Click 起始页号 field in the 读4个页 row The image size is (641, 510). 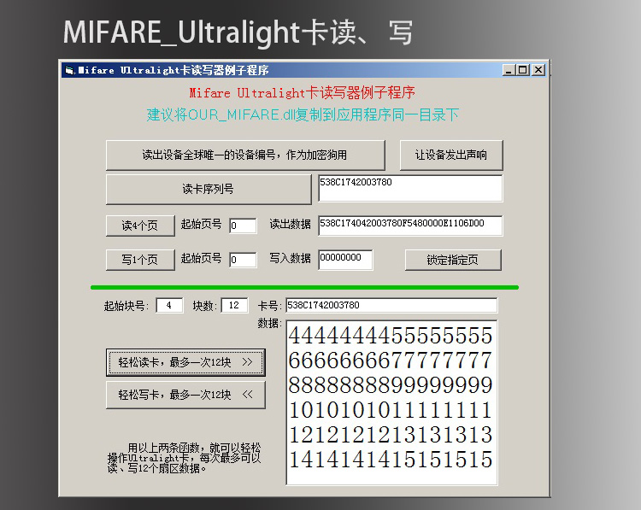point(243,226)
